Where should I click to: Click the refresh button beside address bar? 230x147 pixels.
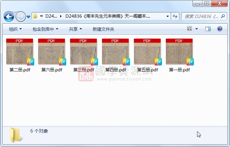175,16
